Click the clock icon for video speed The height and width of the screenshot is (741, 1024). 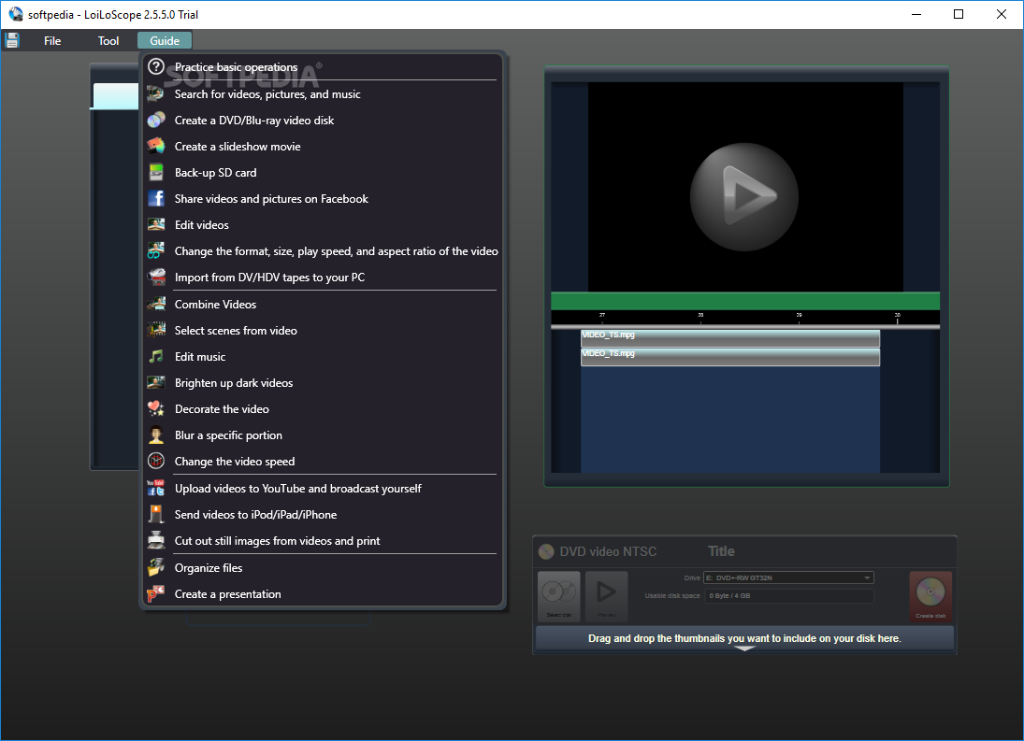[x=156, y=461]
